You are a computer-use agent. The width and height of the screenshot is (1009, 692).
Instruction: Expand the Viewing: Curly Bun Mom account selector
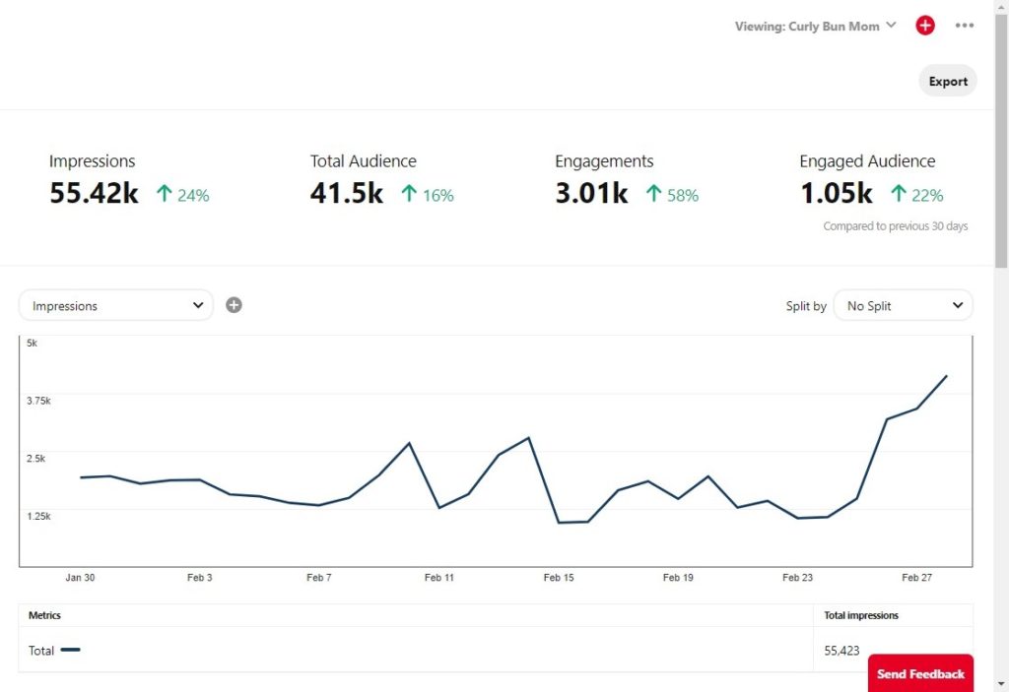tap(815, 27)
